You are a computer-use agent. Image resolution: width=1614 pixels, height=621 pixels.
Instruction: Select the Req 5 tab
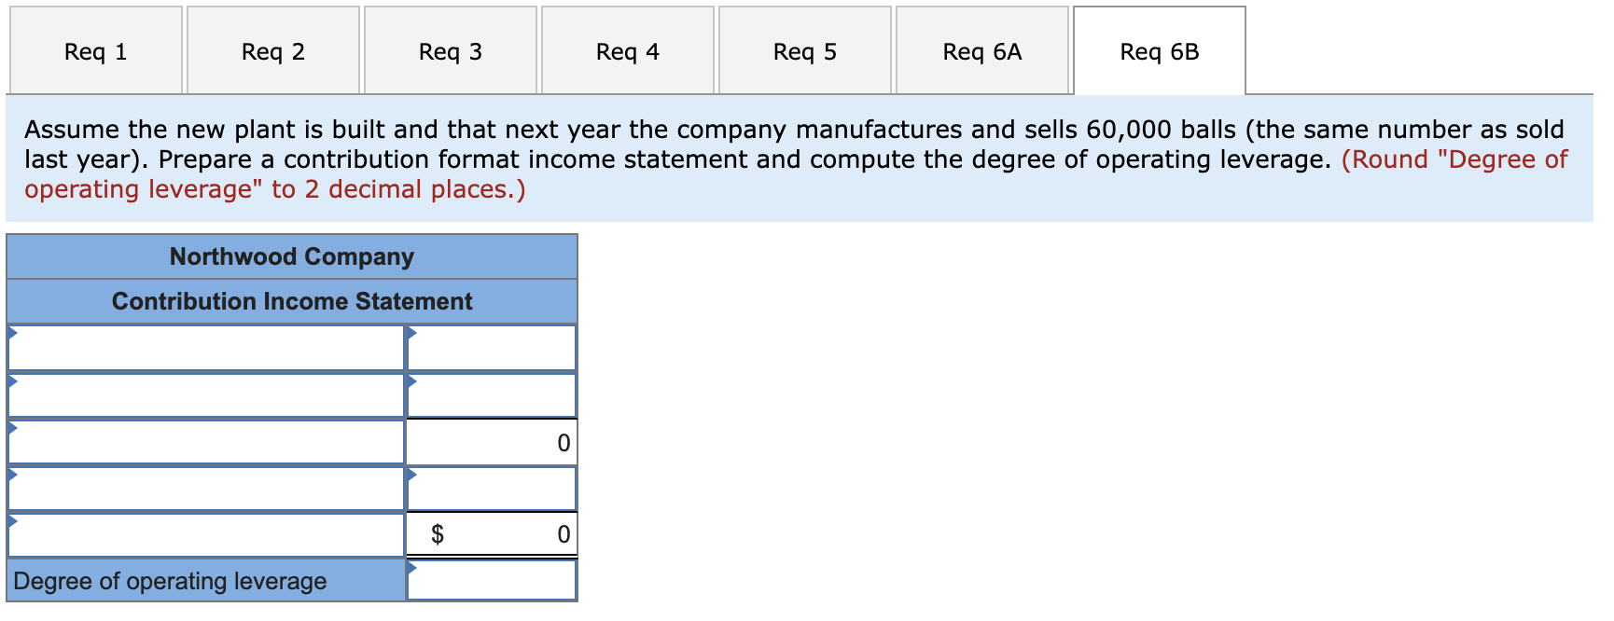point(803,51)
